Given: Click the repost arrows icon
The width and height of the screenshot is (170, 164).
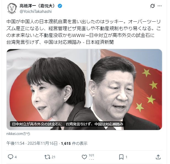Looking at the screenshot, I should (x=47, y=157).
